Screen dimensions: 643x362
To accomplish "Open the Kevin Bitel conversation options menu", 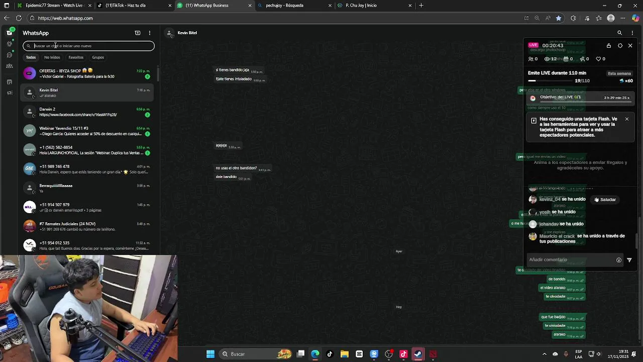I will (632, 33).
